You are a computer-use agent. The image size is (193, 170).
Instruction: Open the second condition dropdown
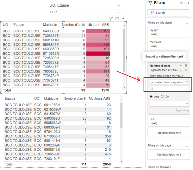(169, 104)
